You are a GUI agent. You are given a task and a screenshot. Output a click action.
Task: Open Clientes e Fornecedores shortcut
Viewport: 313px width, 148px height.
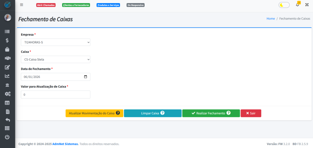pyautogui.click(x=76, y=5)
